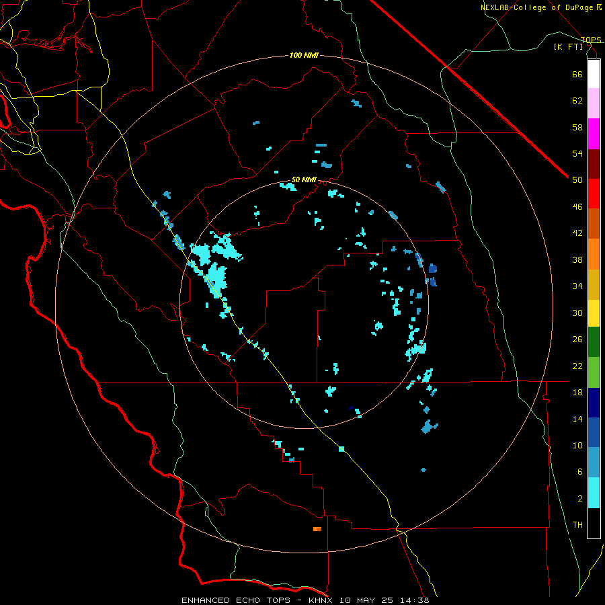This screenshot has width=605, height=605.
Task: Click the dark green 26-30 legend swatch
Action: click(594, 342)
